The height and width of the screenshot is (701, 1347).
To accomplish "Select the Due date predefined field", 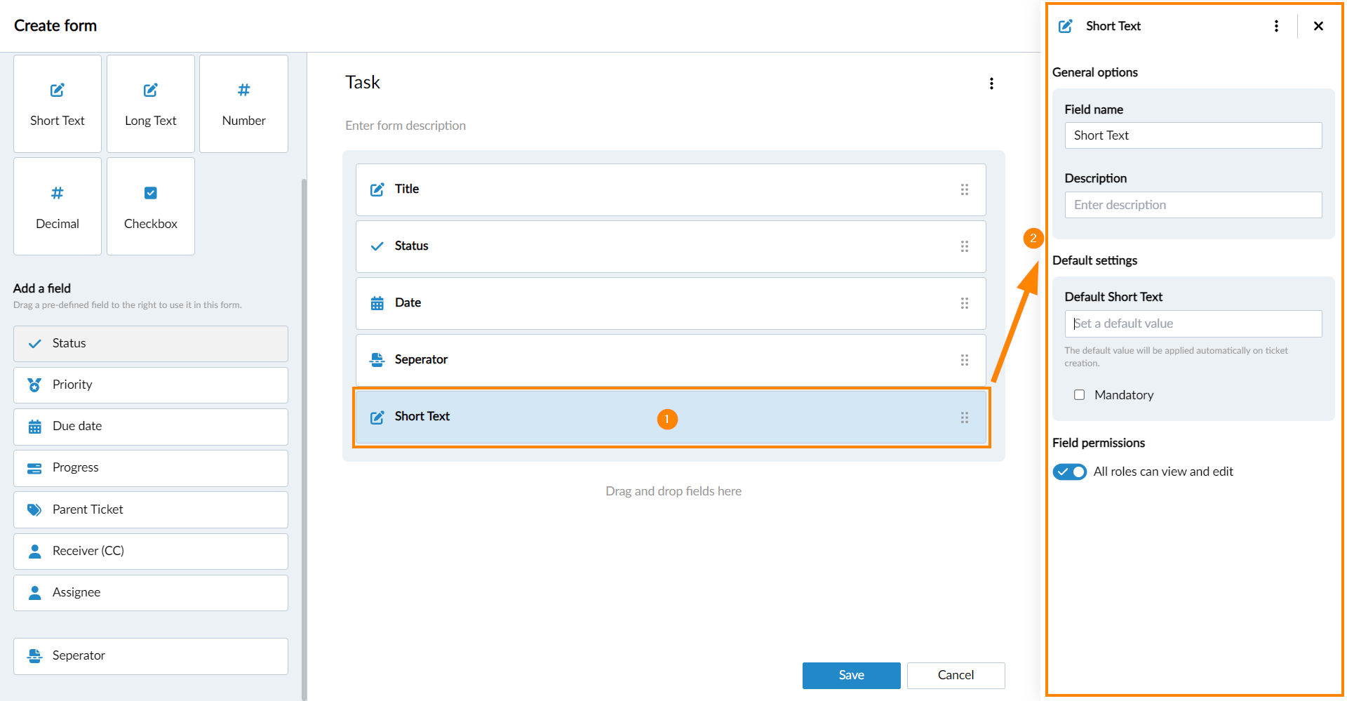I will coord(150,427).
